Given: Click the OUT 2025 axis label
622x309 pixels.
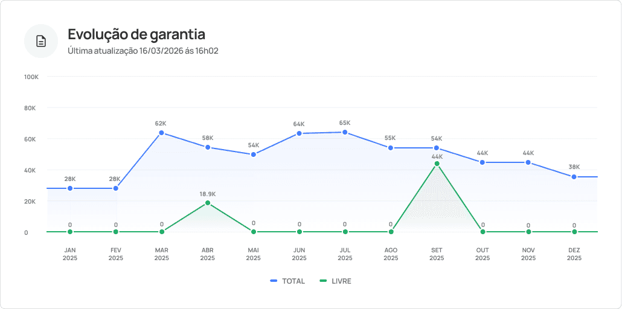Looking at the screenshot, I should coord(483,254).
